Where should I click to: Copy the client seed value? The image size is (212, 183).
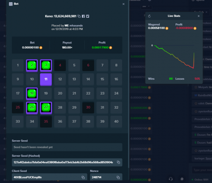point(83,177)
